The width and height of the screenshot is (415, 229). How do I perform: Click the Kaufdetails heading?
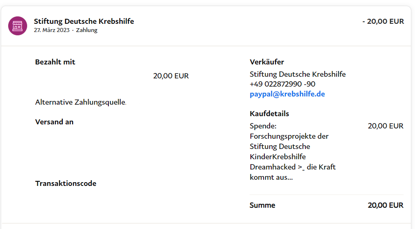[x=269, y=114]
